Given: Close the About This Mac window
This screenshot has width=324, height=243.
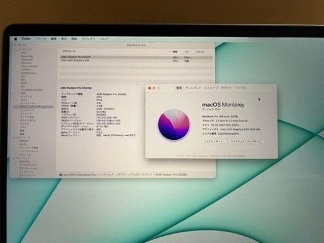Looking at the screenshot, I should (x=149, y=88).
